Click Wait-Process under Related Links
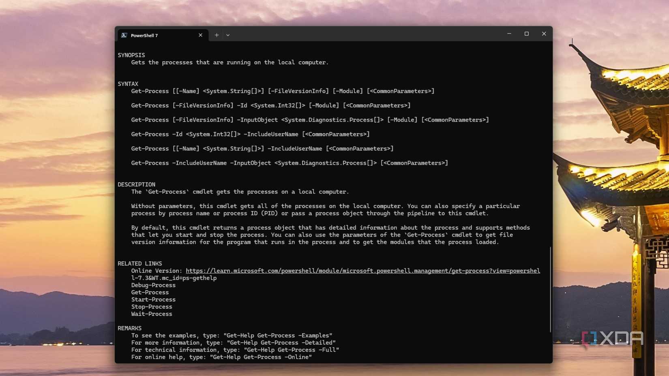This screenshot has height=376, width=669. [x=152, y=314]
